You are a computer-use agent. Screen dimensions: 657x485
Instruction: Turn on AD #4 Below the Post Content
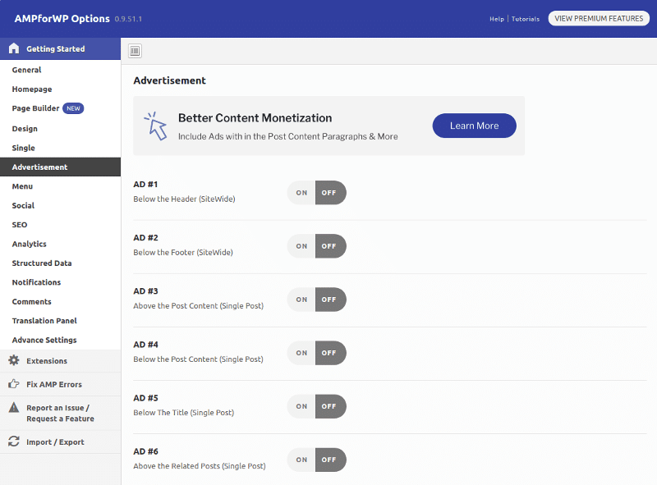[x=301, y=353]
